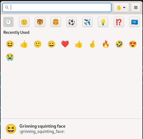Pick the fire emoji
The image size is (143, 139).
106,44
